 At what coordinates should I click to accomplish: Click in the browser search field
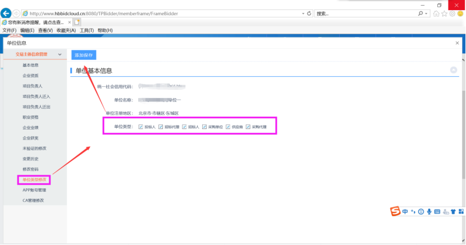pyautogui.click(x=365, y=13)
